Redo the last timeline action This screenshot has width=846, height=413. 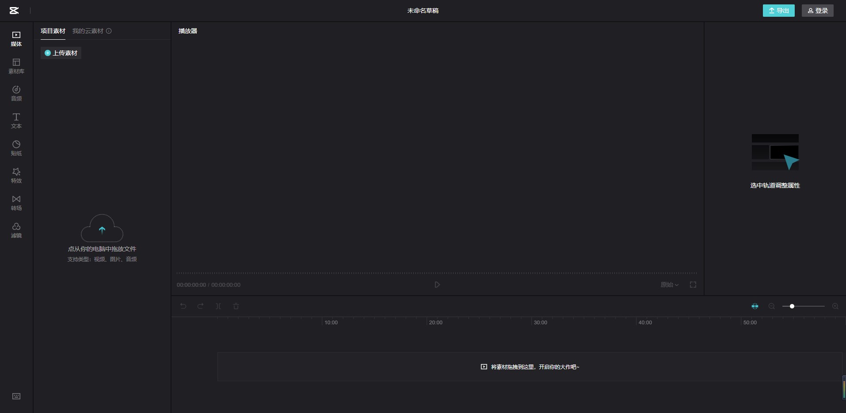coord(201,306)
